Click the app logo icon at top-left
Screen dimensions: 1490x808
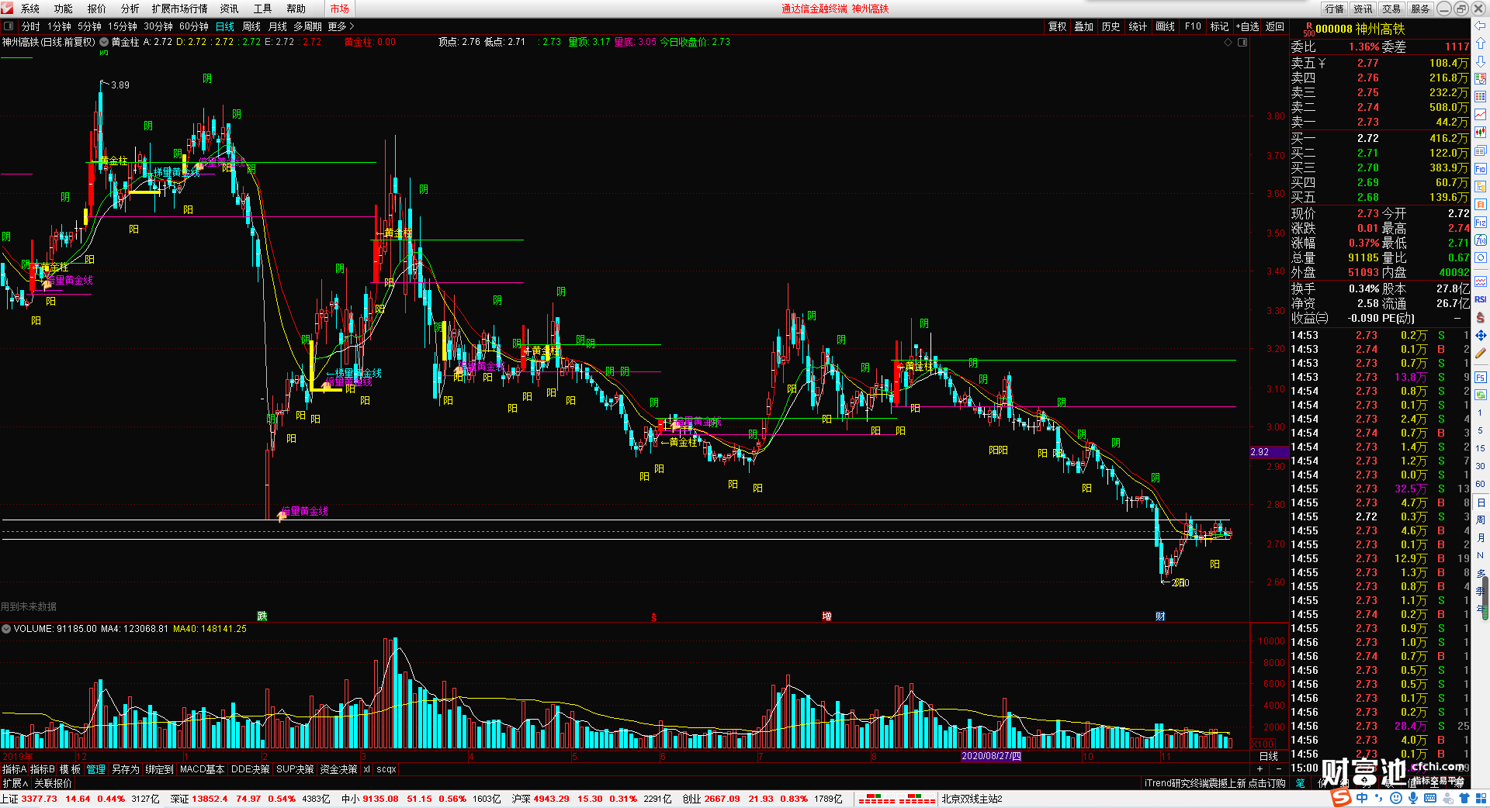7,9
